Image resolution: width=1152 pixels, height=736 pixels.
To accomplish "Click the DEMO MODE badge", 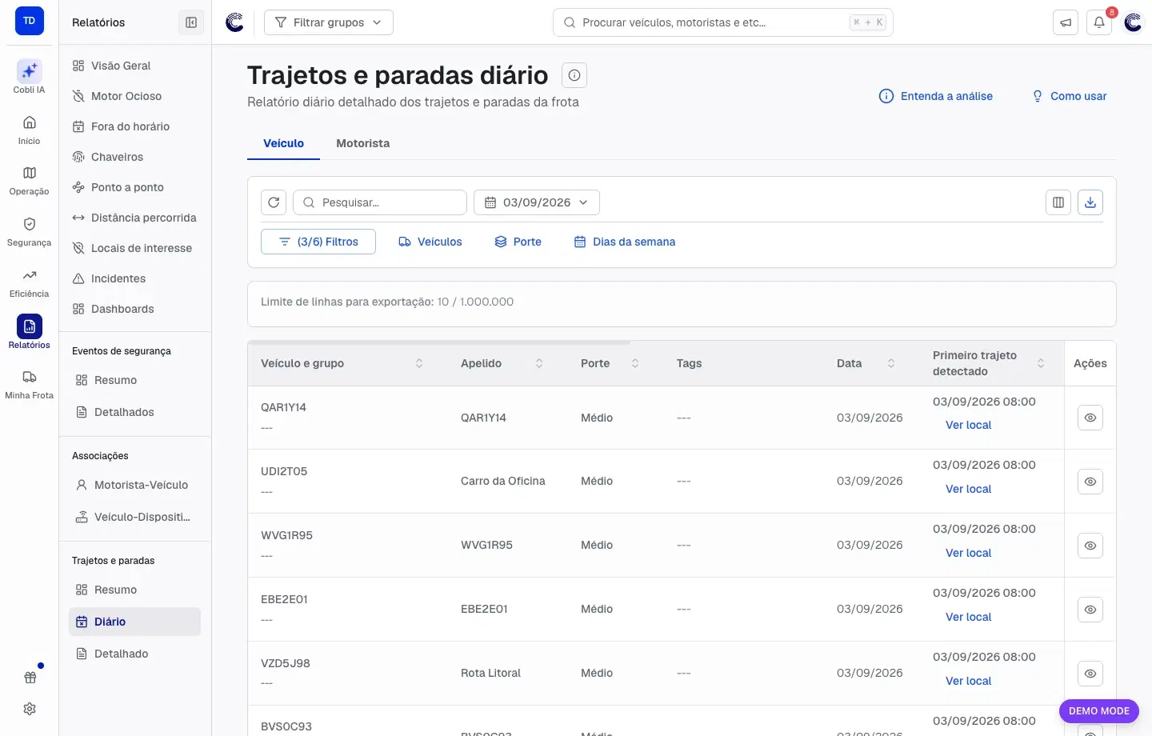I will tap(1099, 711).
